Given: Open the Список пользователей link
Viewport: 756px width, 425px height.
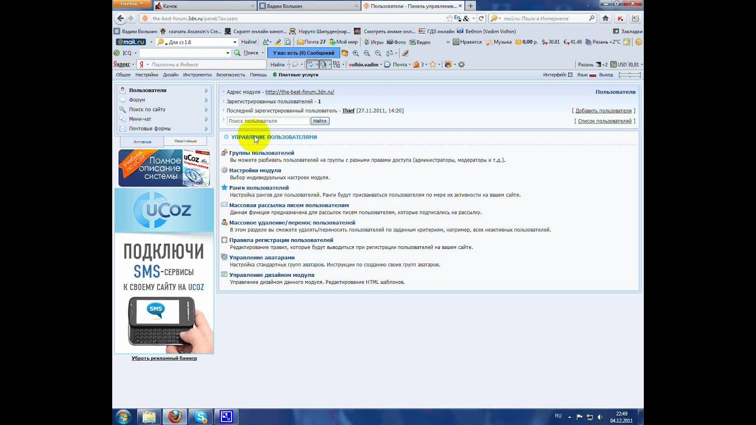Looking at the screenshot, I should pos(605,121).
